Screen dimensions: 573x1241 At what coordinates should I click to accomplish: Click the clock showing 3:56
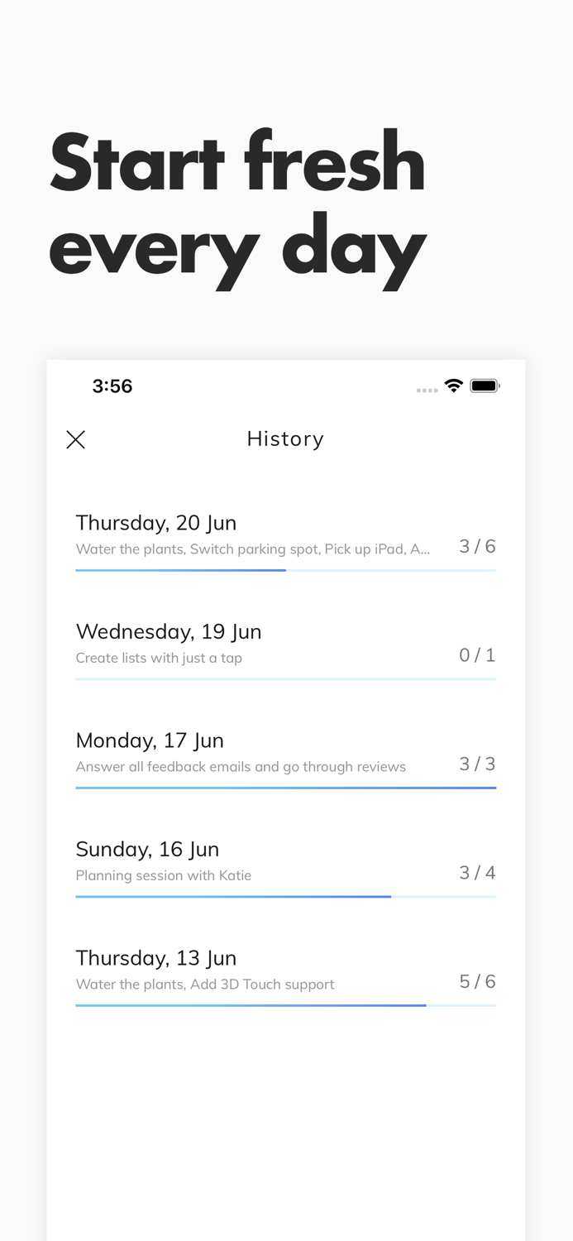click(x=112, y=386)
